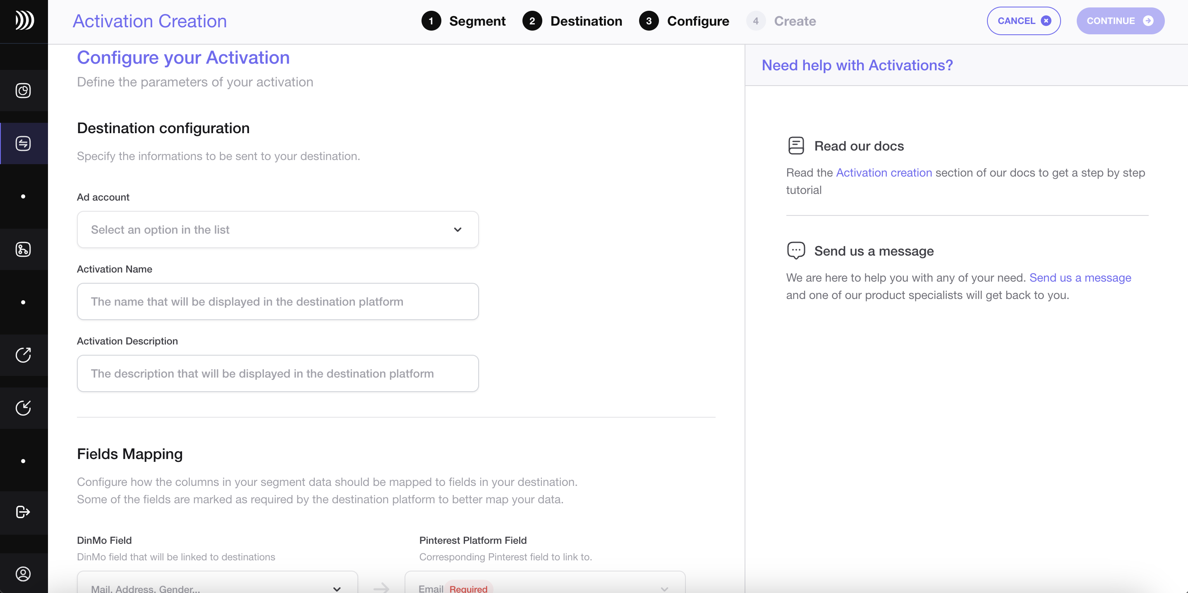The width and height of the screenshot is (1188, 593).
Task: Click the Fields Mapping heading
Action: 129,454
